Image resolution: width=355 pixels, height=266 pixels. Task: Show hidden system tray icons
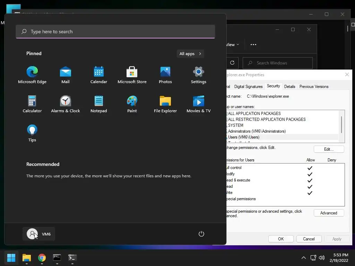click(304, 258)
